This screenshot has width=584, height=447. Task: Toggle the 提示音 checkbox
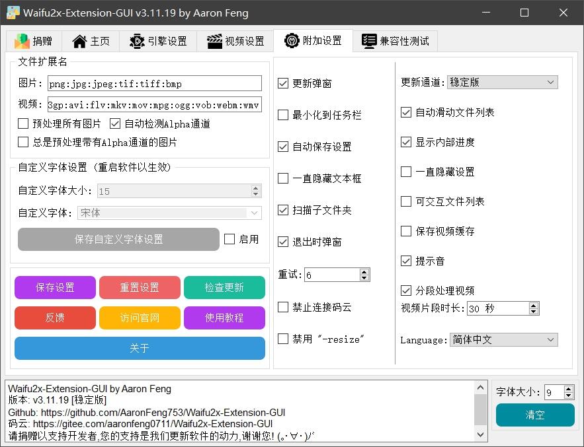(406, 261)
